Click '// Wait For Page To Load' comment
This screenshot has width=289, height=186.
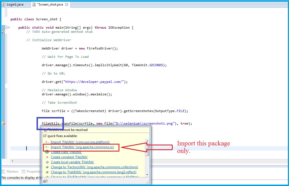(x=65, y=56)
